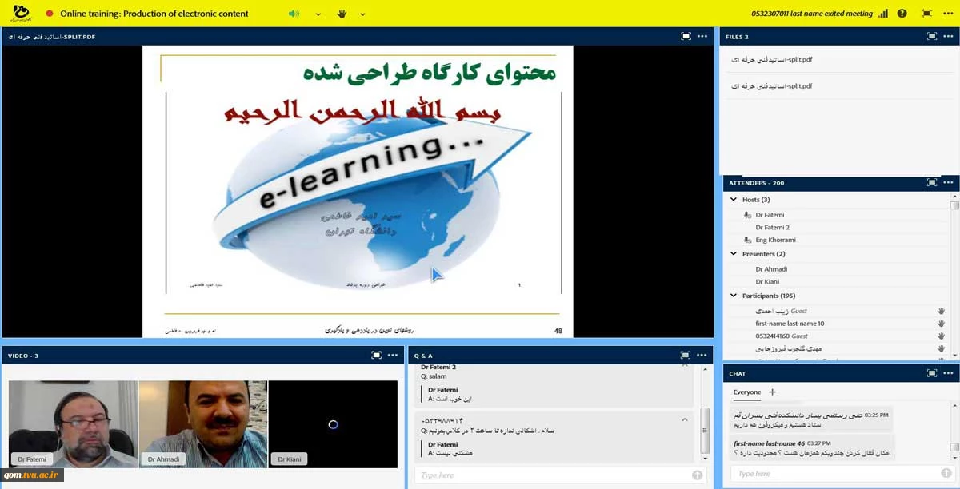The width and height of the screenshot is (960, 489).
Task: Click raised hand icon for 0532414160 Guest
Action: 941,336
